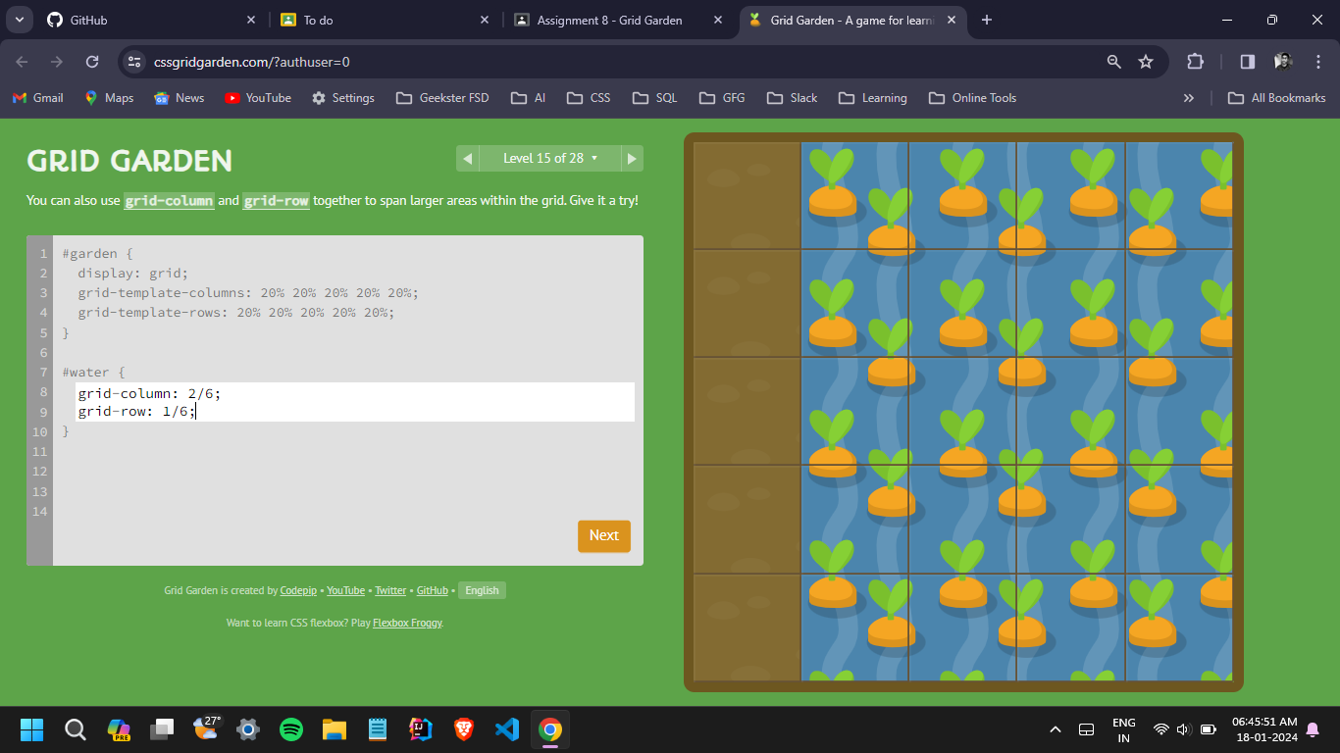Viewport: 1340px width, 753px height.
Task: Expand the hidden bookmarks overflow chevron
Action: point(1189,98)
